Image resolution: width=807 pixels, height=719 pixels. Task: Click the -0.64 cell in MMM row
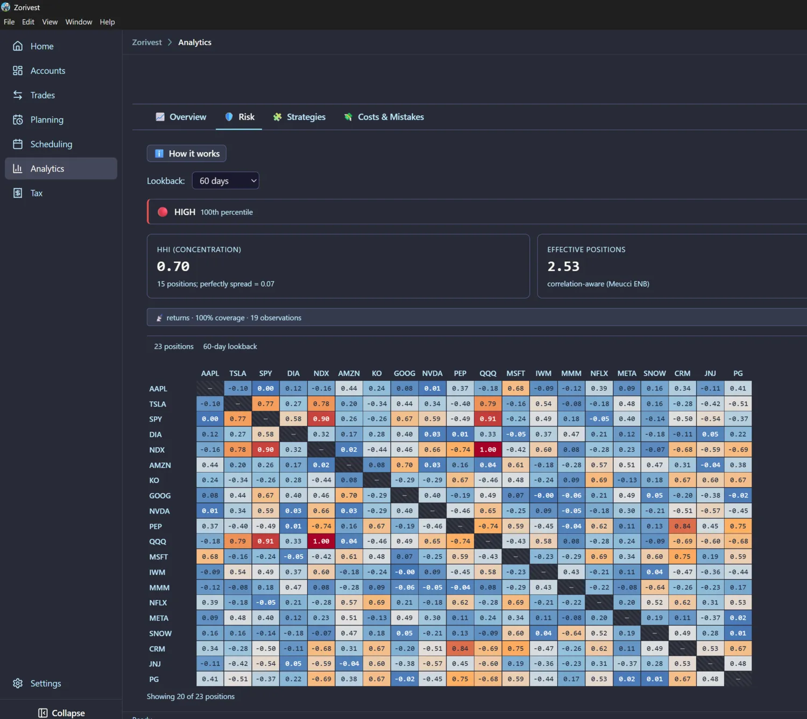[655, 587]
